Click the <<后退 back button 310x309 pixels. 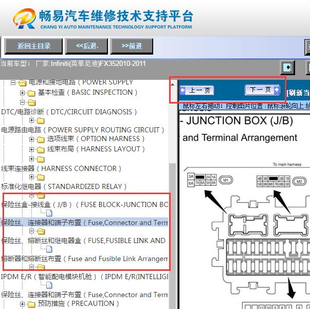click(86, 46)
